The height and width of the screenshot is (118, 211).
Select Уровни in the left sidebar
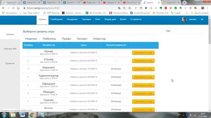tap(10, 34)
